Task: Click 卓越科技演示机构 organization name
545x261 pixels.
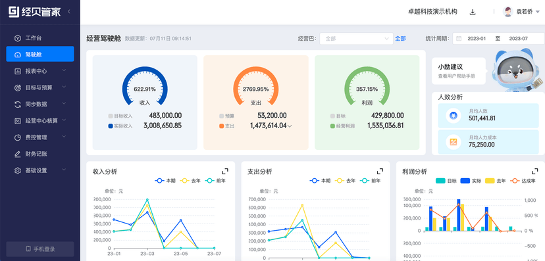Action: coord(432,11)
